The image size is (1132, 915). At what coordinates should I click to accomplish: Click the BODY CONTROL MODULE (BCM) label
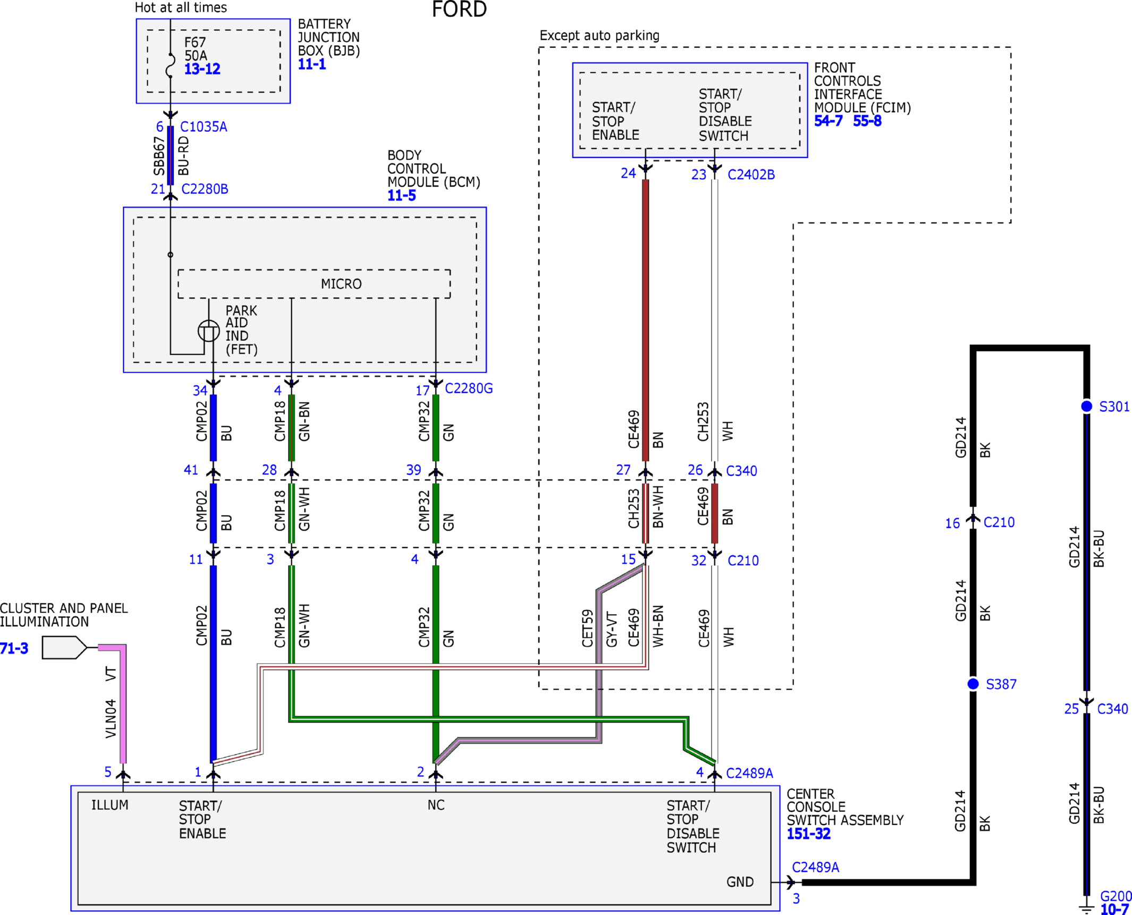tap(434, 169)
